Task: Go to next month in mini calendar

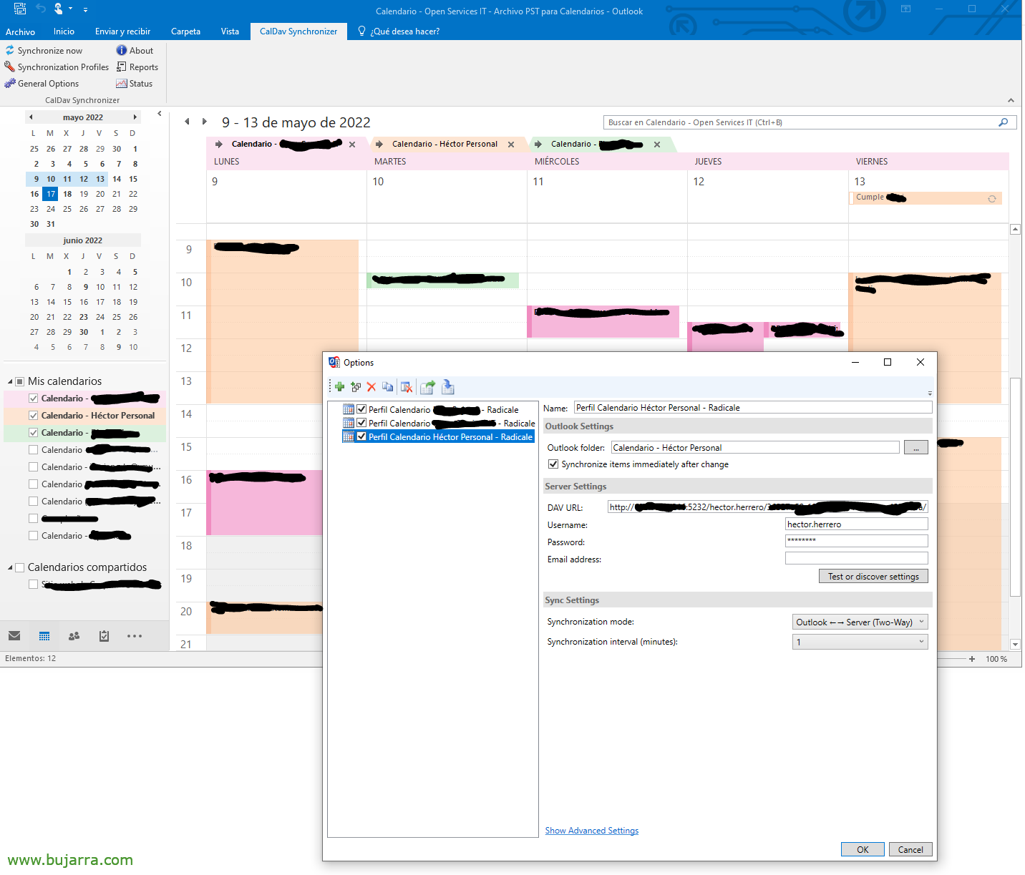Action: coord(135,117)
